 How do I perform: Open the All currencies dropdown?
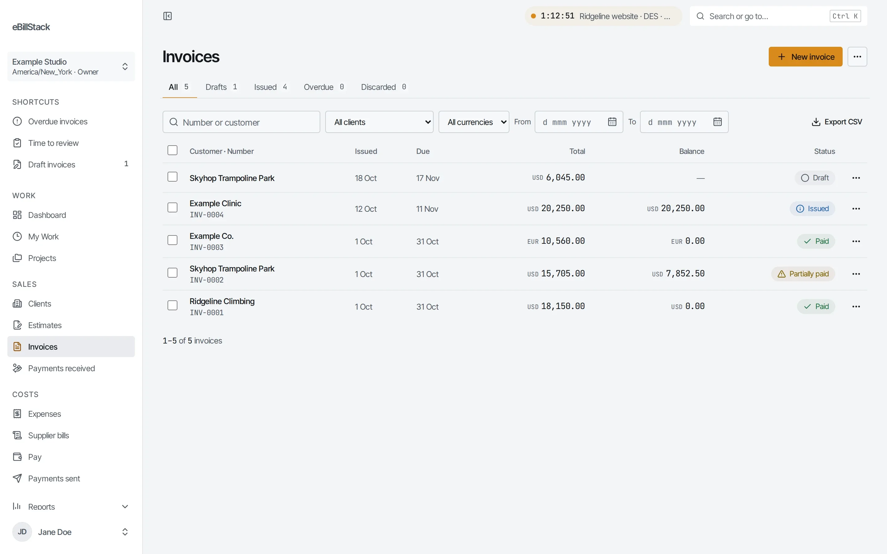pos(474,122)
